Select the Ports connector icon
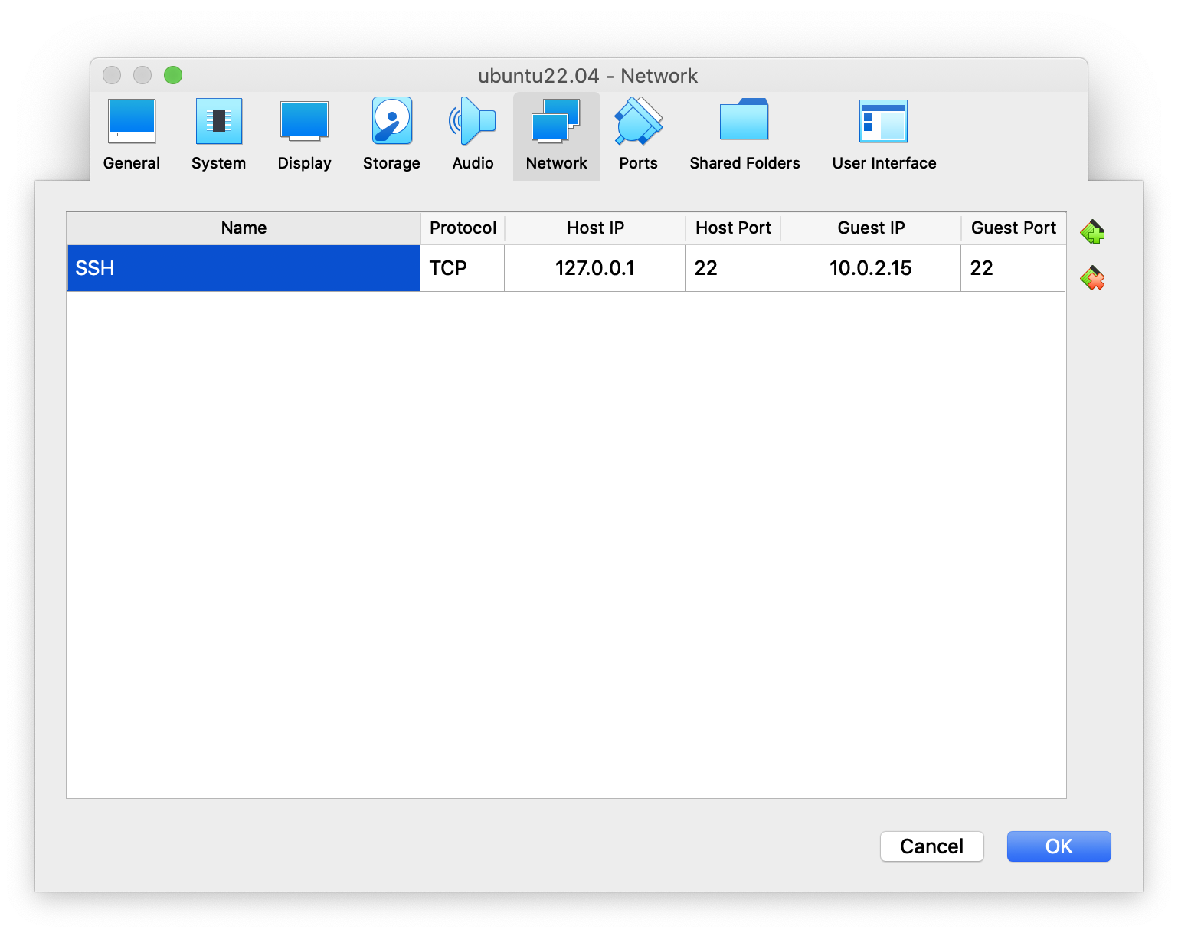Image resolution: width=1178 pixels, height=933 pixels. click(638, 122)
